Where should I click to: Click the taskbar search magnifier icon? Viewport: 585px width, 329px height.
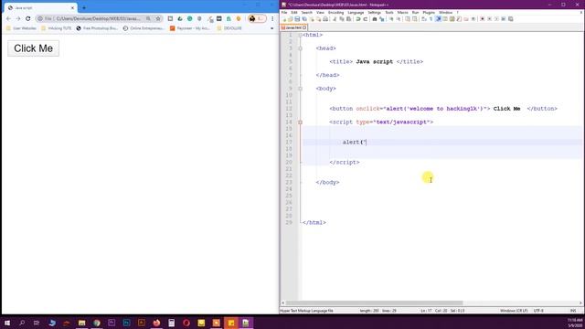(x=22, y=323)
